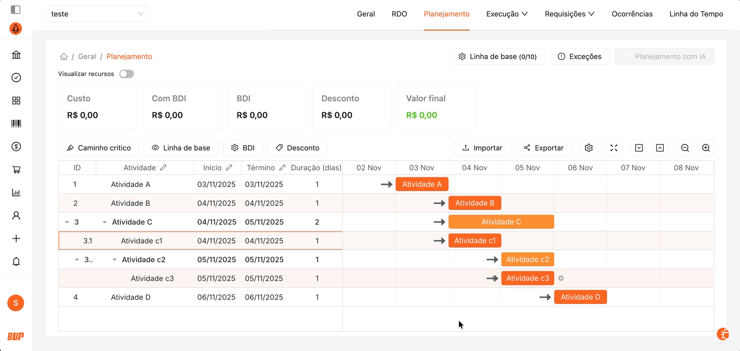
Task: Click the Exceções button
Action: pos(579,56)
